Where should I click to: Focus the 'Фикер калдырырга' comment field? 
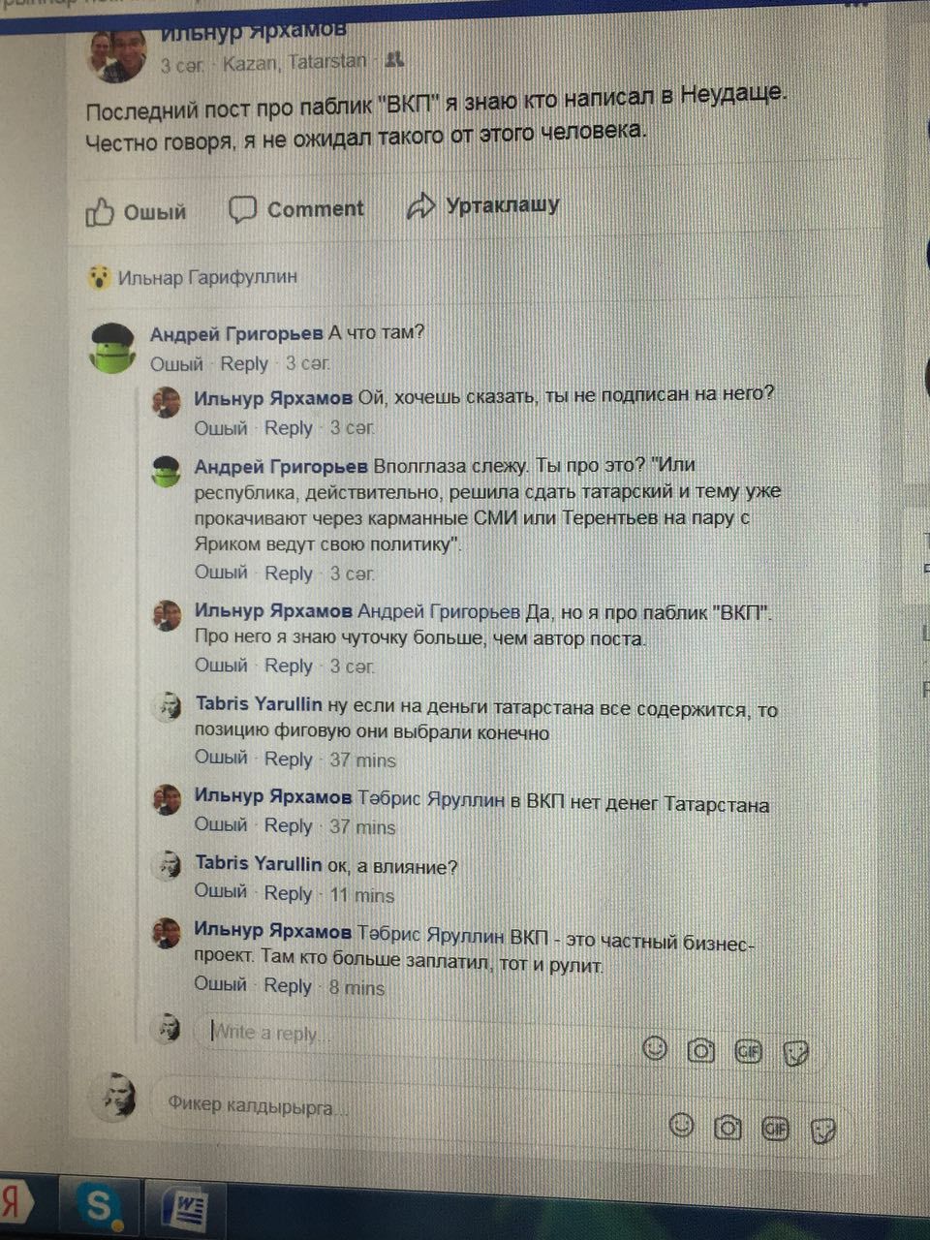click(407, 1105)
